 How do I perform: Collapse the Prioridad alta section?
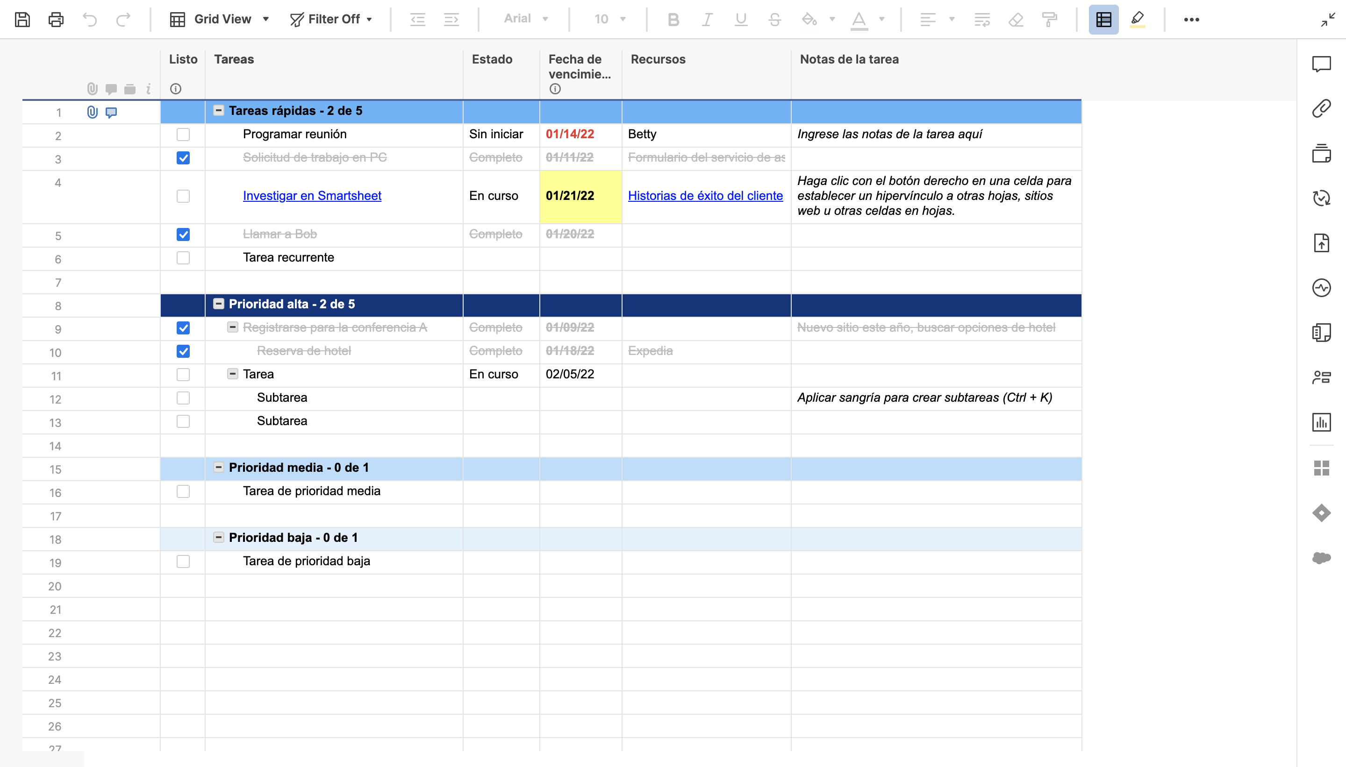click(x=218, y=304)
